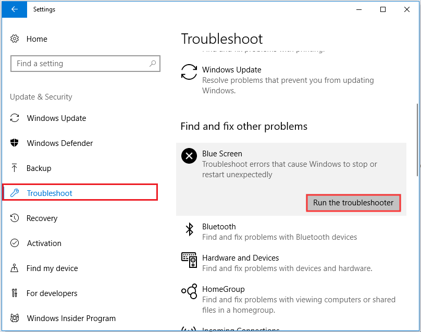Click the back arrow in title bar

tap(15, 9)
